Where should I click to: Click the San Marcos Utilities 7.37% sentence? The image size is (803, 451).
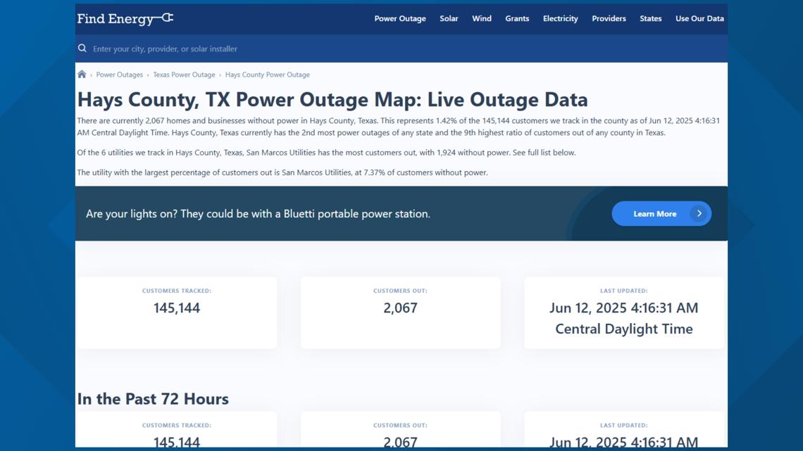(x=282, y=172)
